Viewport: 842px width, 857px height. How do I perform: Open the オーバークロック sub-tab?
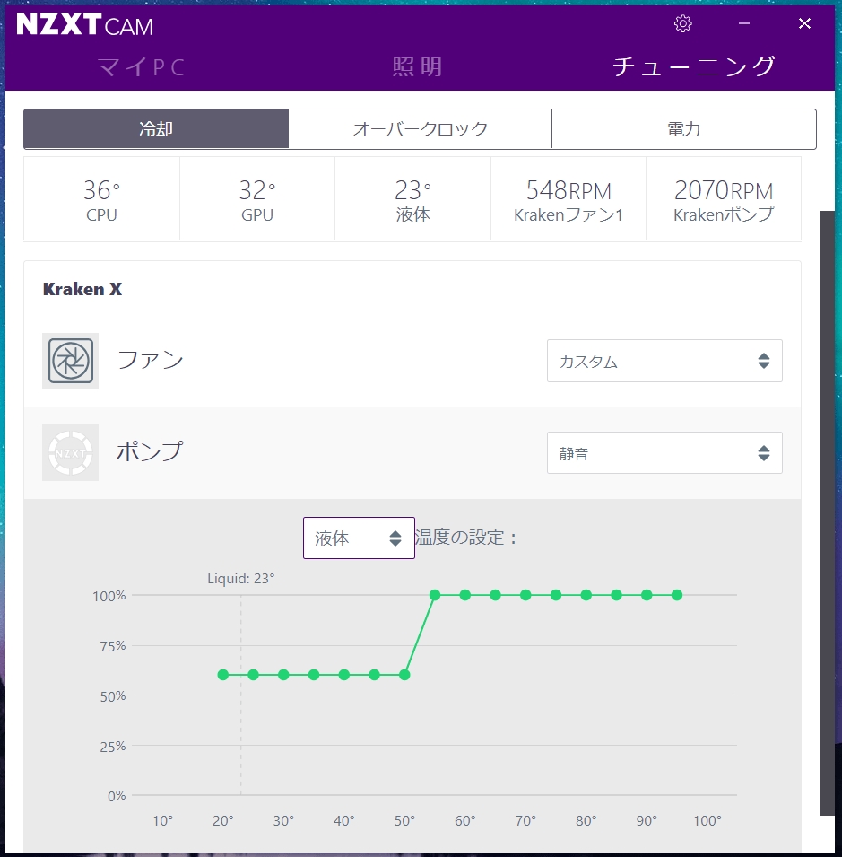420,129
